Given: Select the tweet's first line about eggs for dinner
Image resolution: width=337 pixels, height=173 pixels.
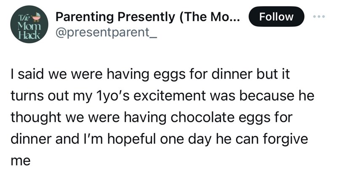Looking at the screenshot, I should click(150, 75).
